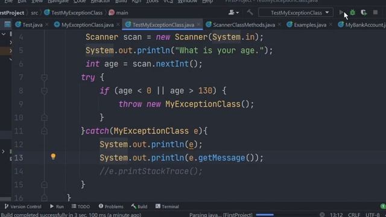This screenshot has width=386, height=217.
Task: Open the TestMyExceptionClass run configuration dropdown
Action: pyautogui.click(x=296, y=13)
